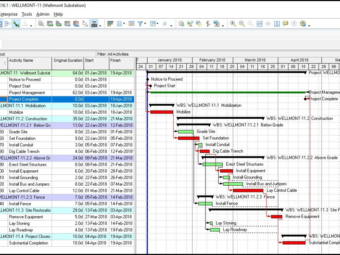
Task: Open toolbar options arrow after hash icon
Action: (x=171, y=26)
